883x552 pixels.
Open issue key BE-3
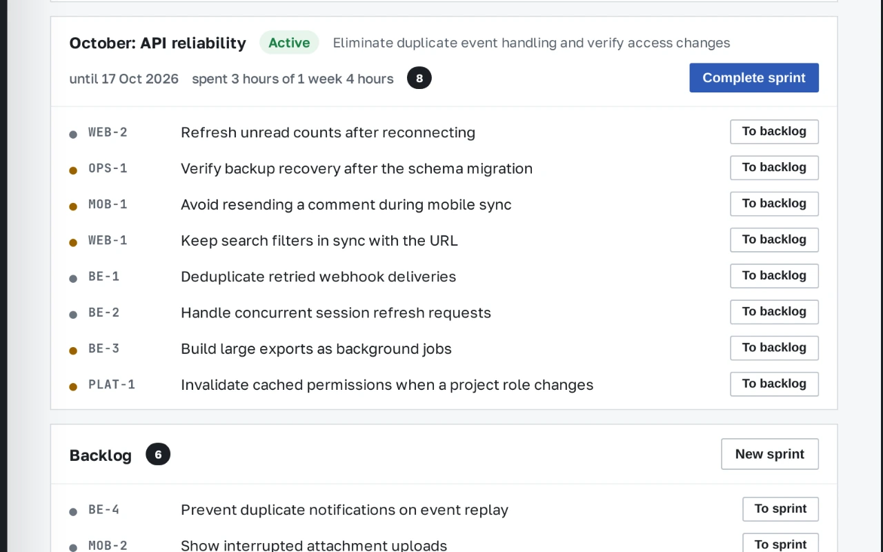tap(104, 348)
